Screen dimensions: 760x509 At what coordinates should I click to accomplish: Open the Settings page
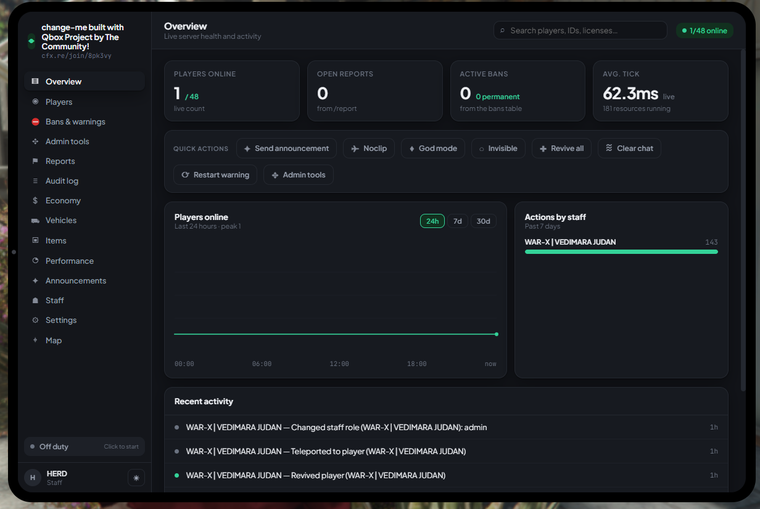85,320
